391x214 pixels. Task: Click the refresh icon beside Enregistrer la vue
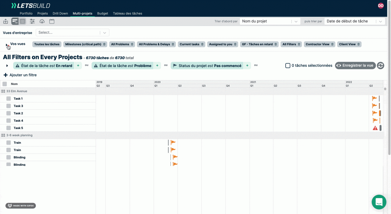(x=380, y=65)
